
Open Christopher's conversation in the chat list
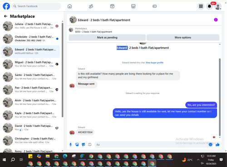coord(30,140)
